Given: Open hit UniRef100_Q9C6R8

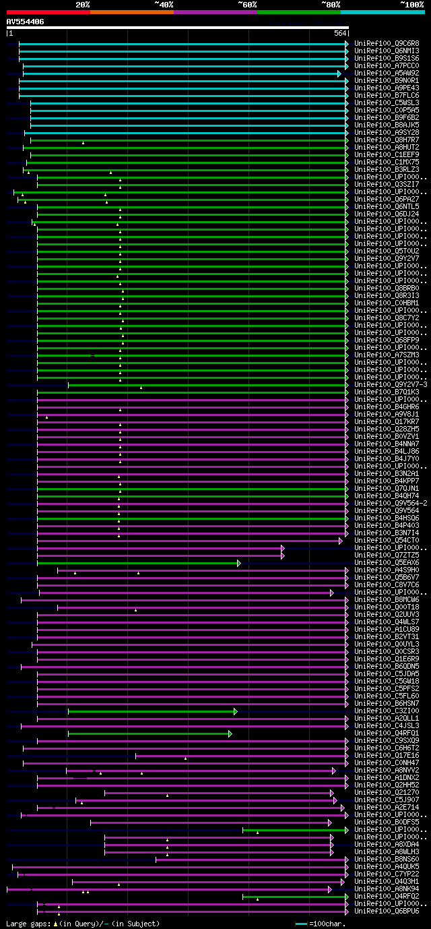Looking at the screenshot, I should (387, 43).
